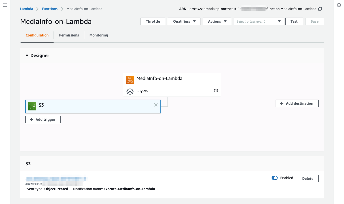Collapse the Designer section
Screen dimensions: 344x204
[27, 56]
